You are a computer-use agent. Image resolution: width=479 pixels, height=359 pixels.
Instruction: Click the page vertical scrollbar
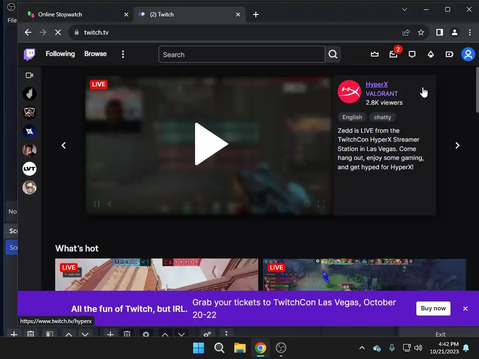coord(477,90)
